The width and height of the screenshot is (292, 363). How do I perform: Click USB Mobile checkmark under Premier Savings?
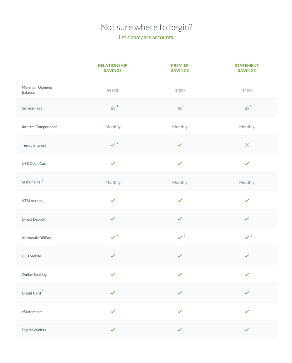(x=180, y=256)
